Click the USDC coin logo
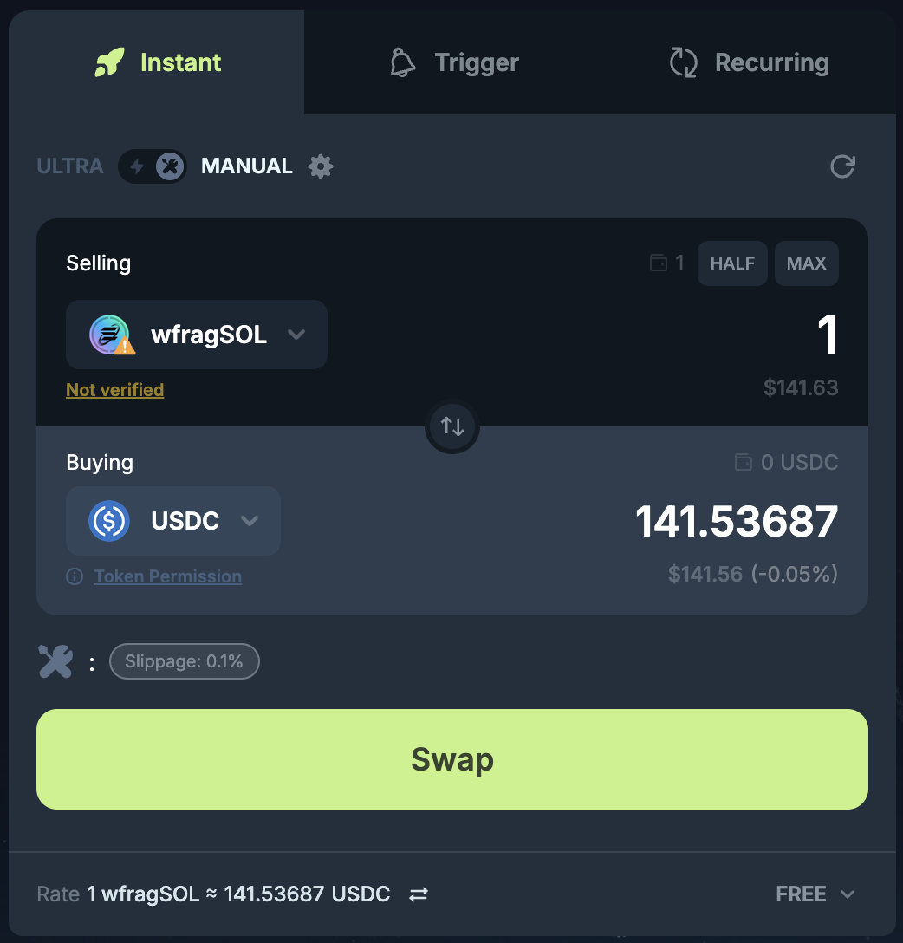The width and height of the screenshot is (903, 943). 109,521
